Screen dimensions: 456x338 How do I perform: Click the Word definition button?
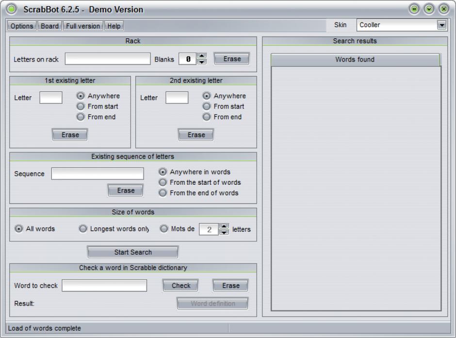click(212, 304)
